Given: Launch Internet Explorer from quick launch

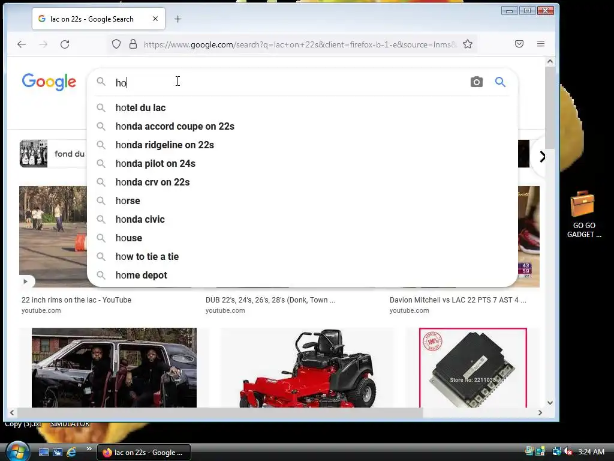Looking at the screenshot, I should click(71, 452).
